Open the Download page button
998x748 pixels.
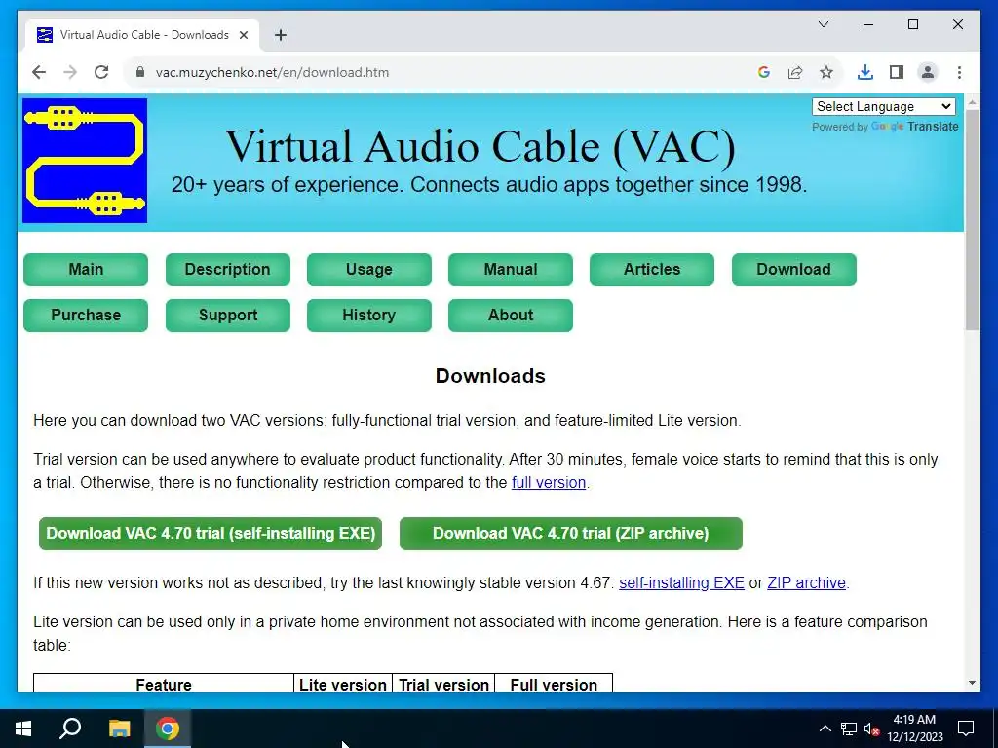(793, 269)
